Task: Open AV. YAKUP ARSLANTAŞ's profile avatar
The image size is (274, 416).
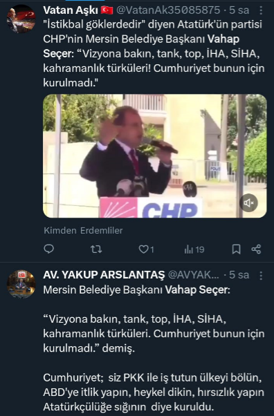Action: 21,284
